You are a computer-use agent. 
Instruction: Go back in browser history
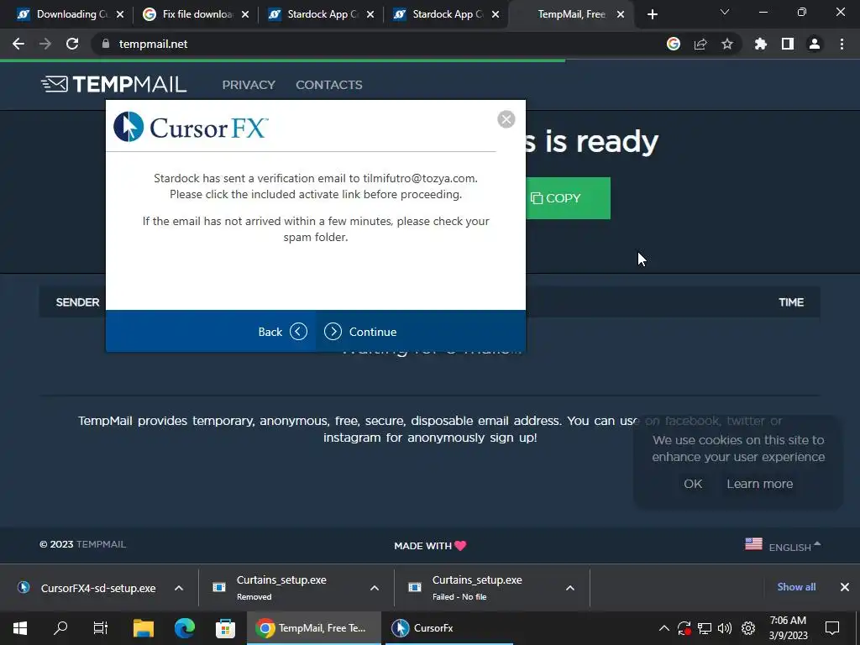(18, 44)
